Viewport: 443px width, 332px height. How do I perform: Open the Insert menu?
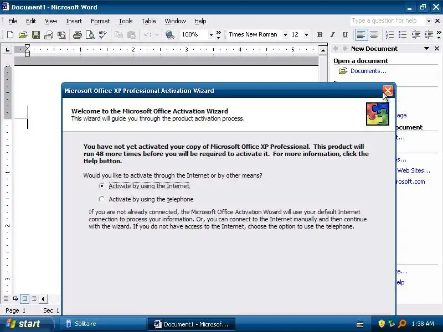coord(74,21)
